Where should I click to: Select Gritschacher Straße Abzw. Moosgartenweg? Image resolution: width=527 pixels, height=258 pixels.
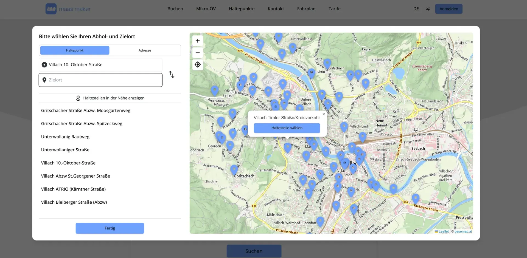tap(86, 110)
